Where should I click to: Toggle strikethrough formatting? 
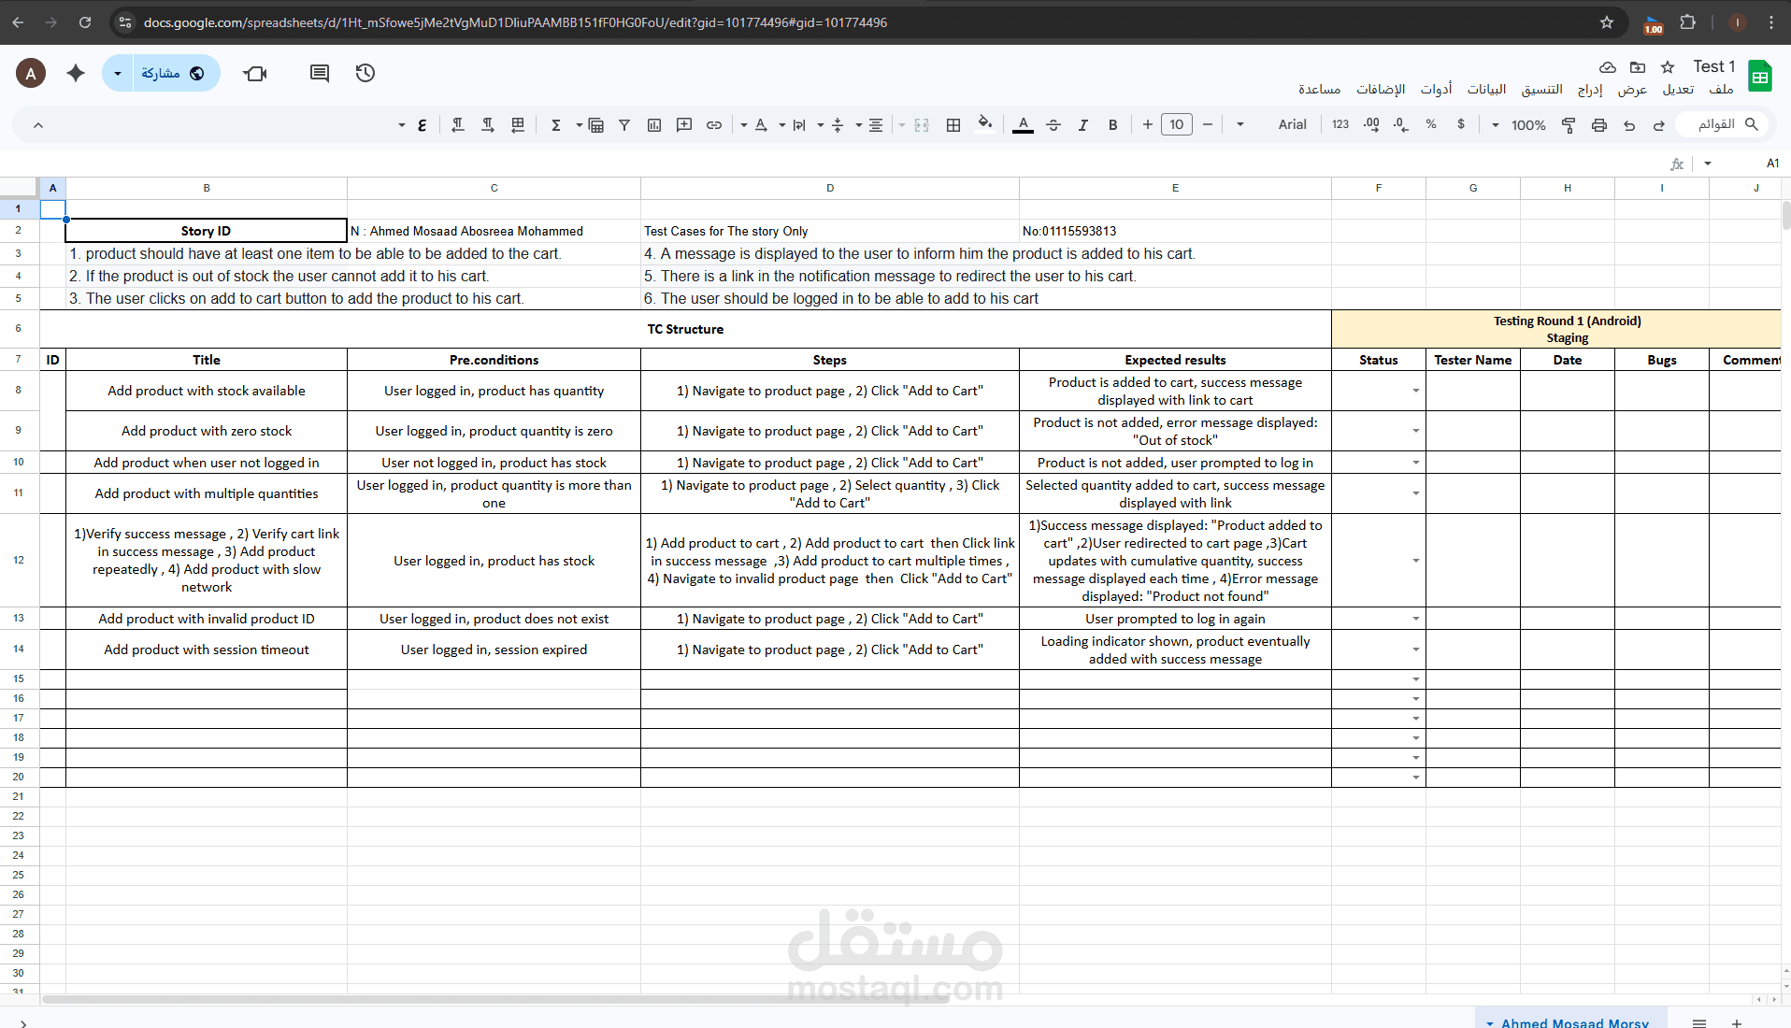point(1053,125)
